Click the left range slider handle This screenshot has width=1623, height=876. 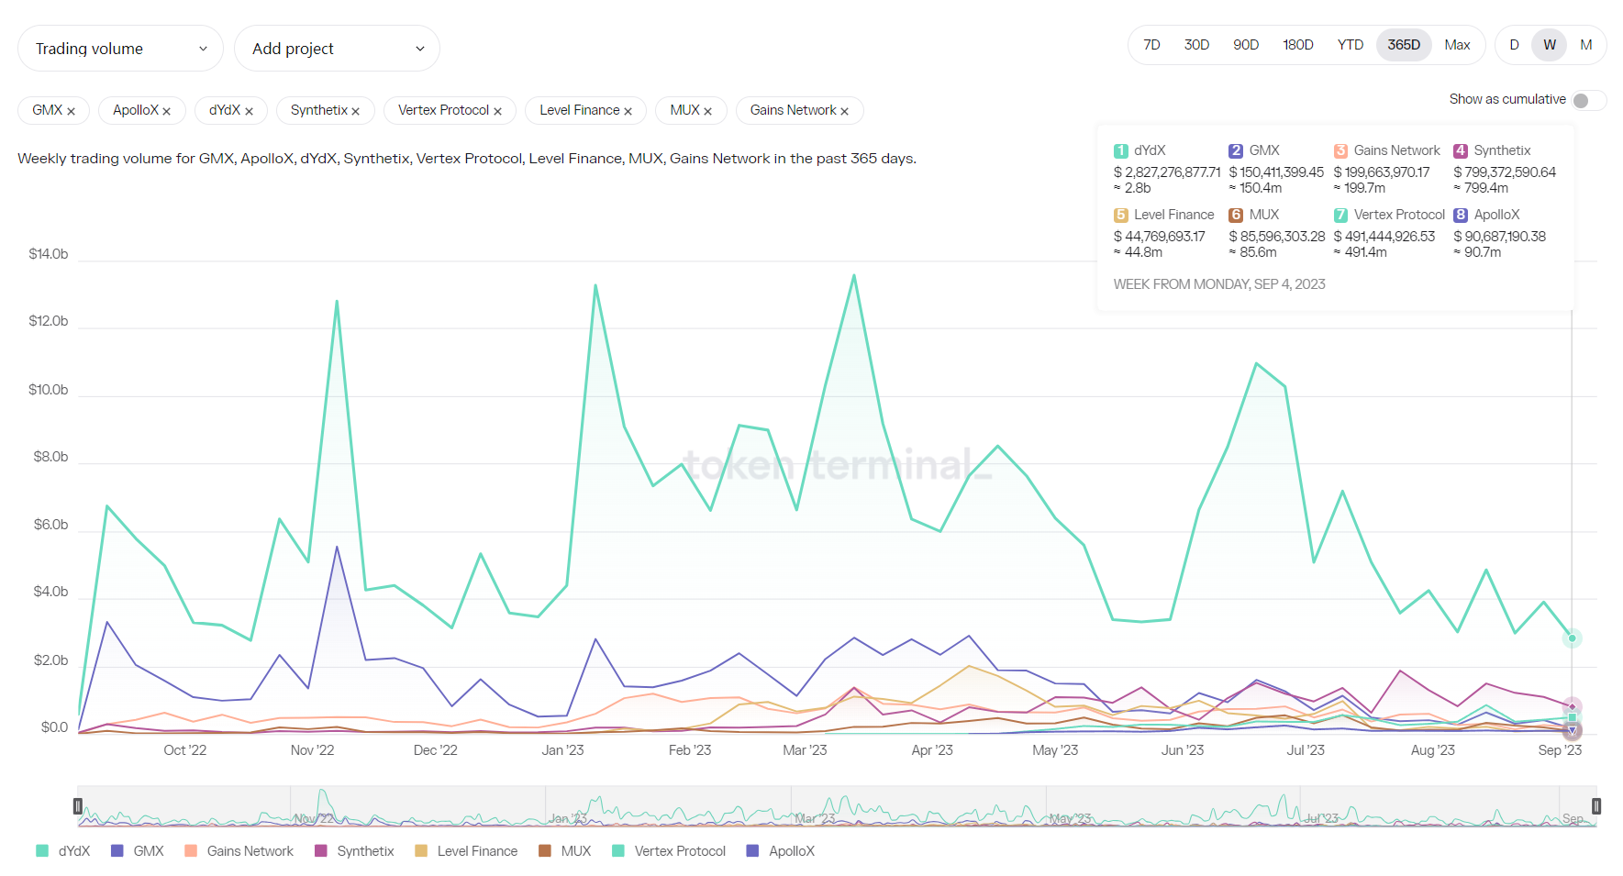click(78, 806)
